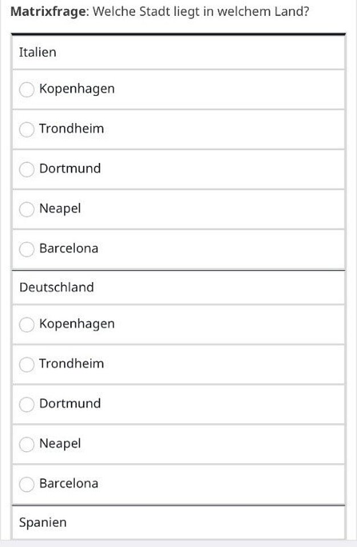
Task: Pick Dortmund radio under Deutschland
Action: pyautogui.click(x=27, y=404)
